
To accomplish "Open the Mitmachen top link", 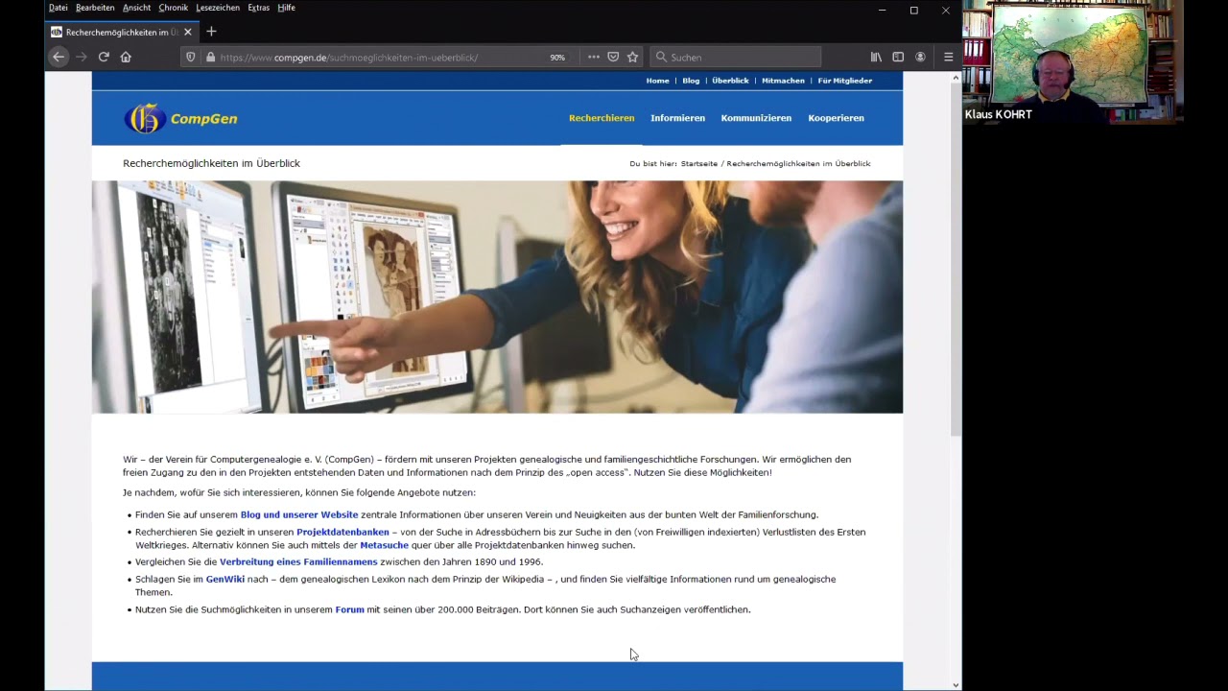I will coord(783,81).
